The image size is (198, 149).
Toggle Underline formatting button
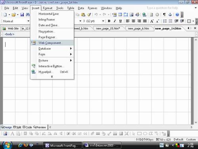click(x=120, y=21)
